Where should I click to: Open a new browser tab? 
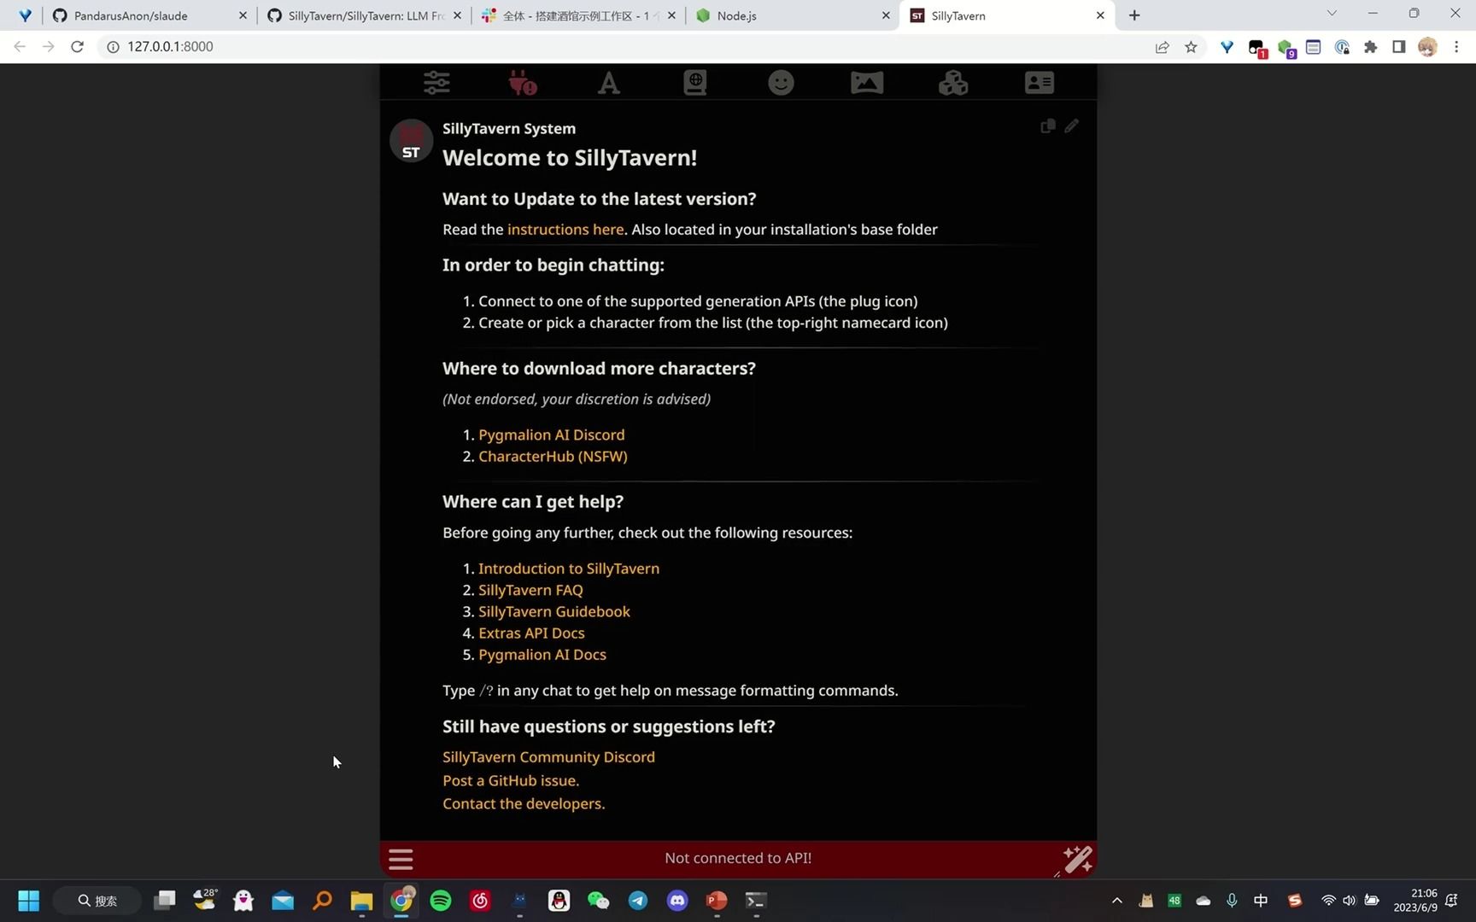(1134, 15)
